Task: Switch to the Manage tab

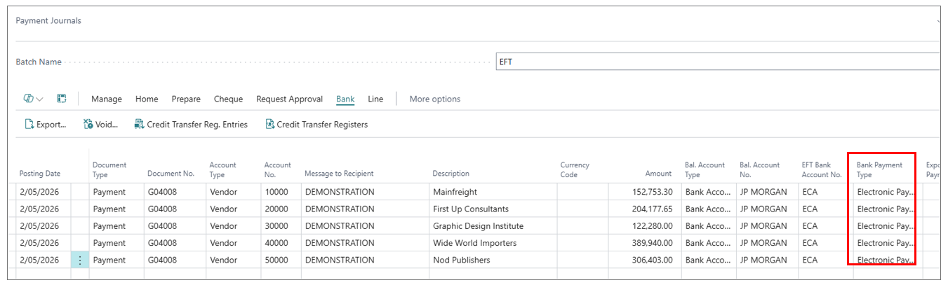Action: (x=107, y=99)
